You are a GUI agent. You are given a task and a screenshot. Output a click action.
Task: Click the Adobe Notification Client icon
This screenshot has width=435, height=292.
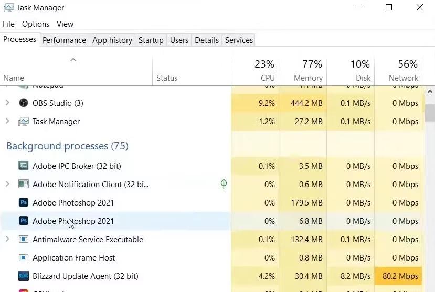[x=23, y=185]
